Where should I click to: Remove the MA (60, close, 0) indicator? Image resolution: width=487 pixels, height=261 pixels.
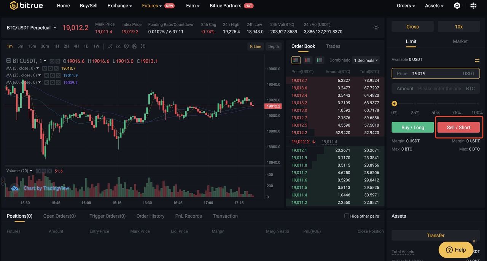click(58, 82)
